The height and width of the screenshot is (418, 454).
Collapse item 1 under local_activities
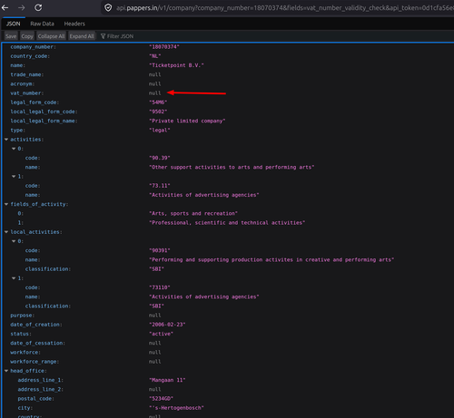14,278
